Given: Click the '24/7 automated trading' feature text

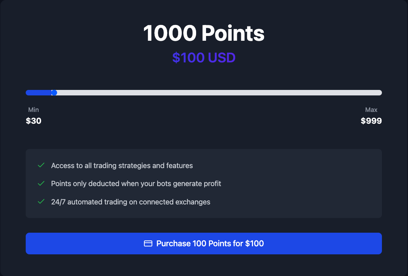Looking at the screenshot, I should point(130,202).
